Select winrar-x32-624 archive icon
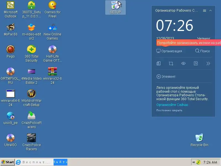The height and width of the screenshot is (166, 221). point(52,76)
